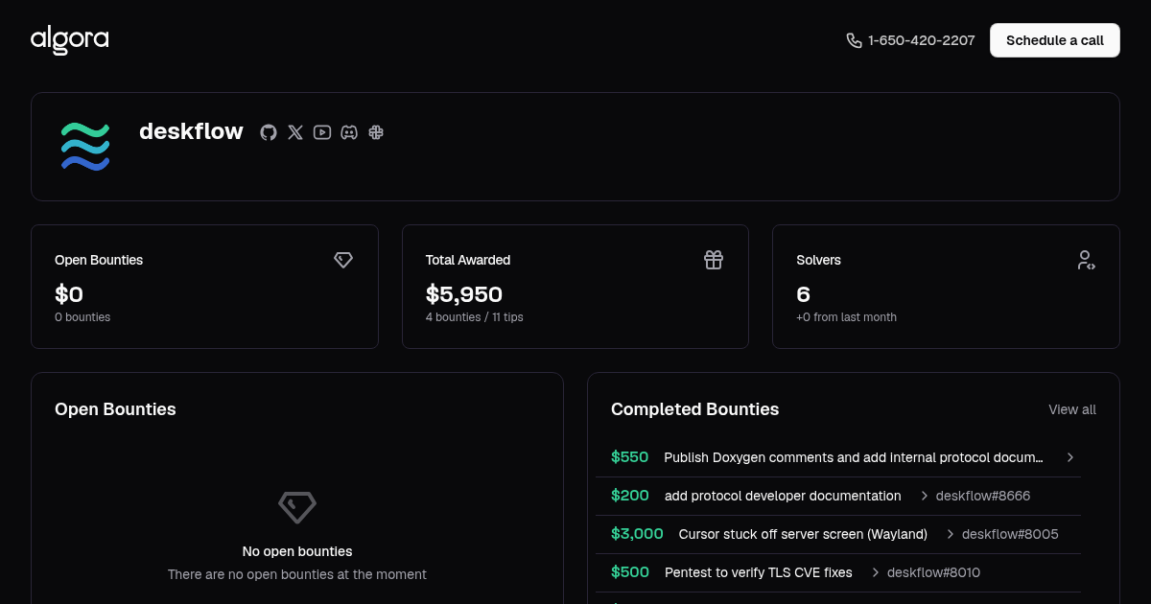This screenshot has height=604, width=1151.
Task: Click the gift icon in Total Awarded card
Action: point(714,260)
